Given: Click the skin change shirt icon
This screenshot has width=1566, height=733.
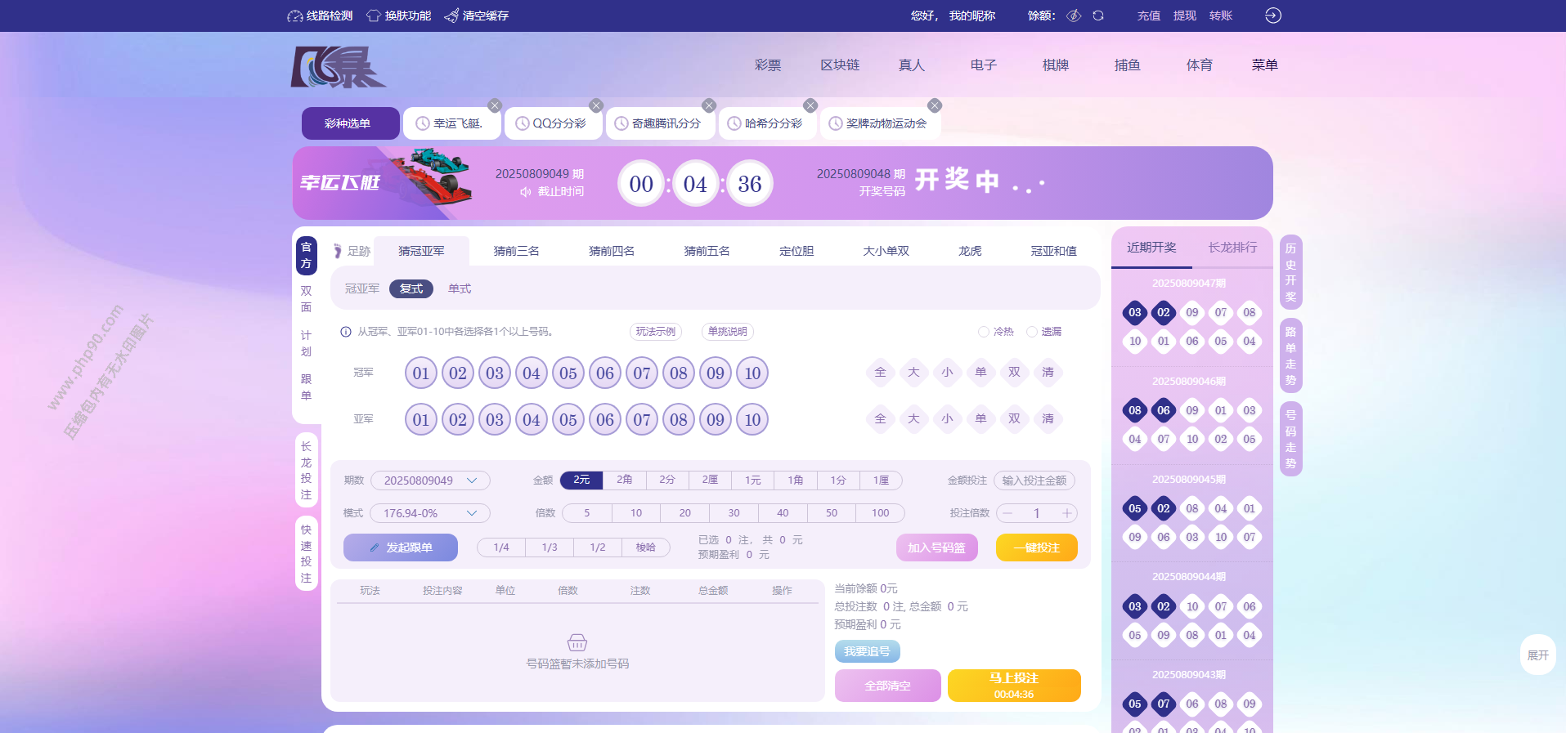Looking at the screenshot, I should coord(374,16).
